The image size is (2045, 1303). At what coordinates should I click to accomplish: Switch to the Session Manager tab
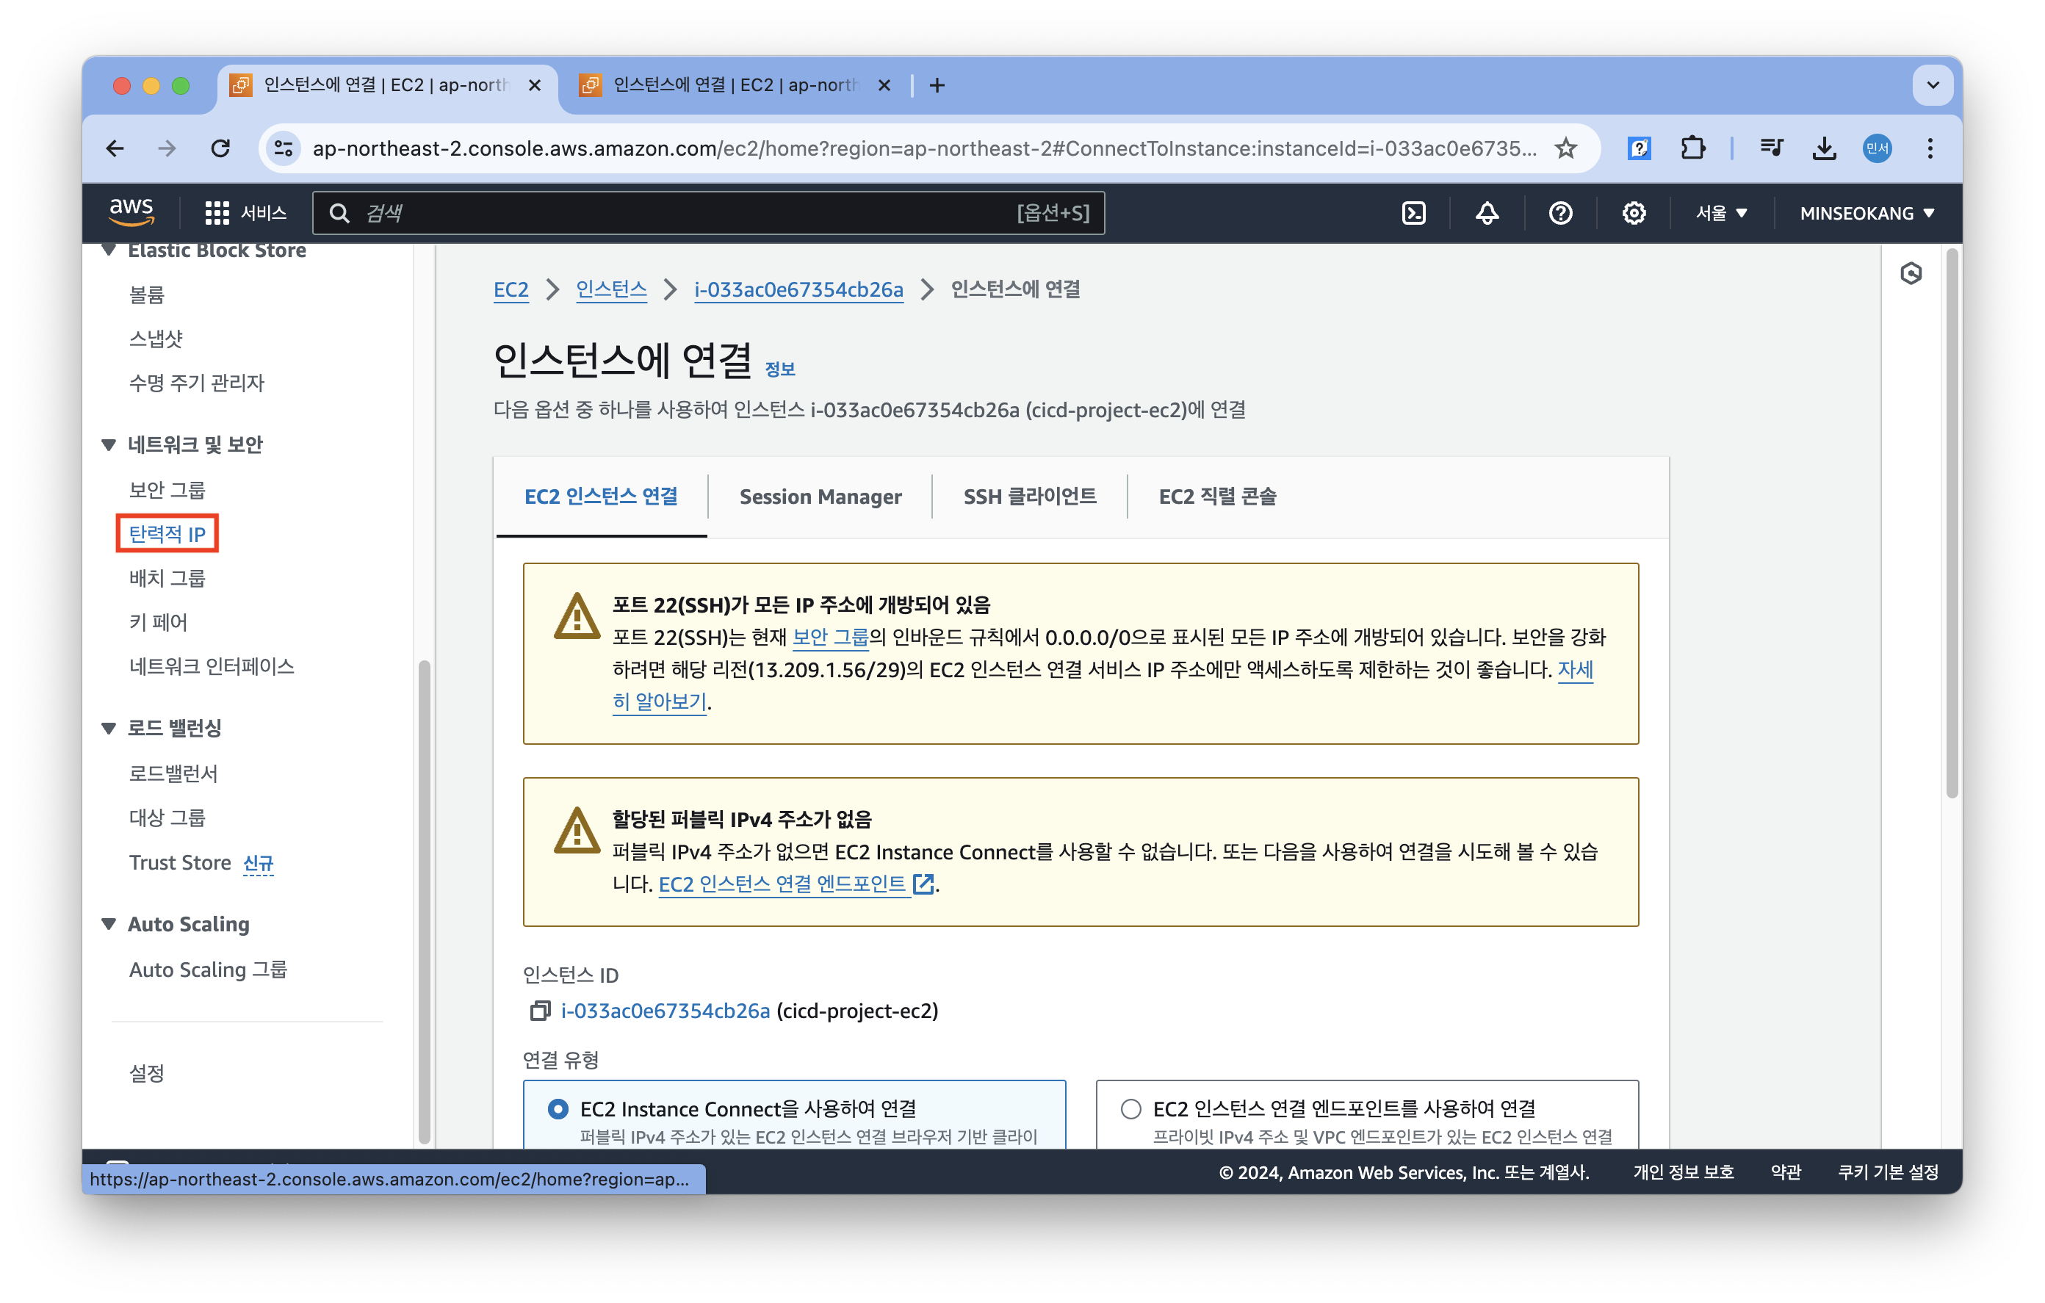[x=820, y=496]
